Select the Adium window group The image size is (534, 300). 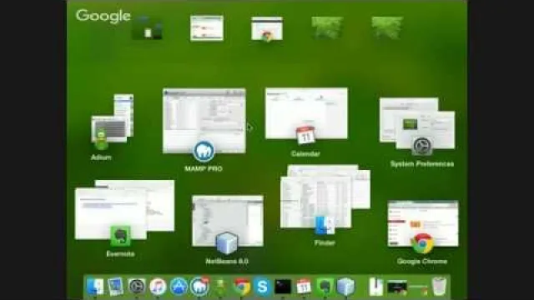pos(112,118)
